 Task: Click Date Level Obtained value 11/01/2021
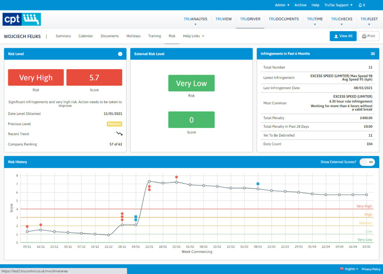click(x=113, y=113)
